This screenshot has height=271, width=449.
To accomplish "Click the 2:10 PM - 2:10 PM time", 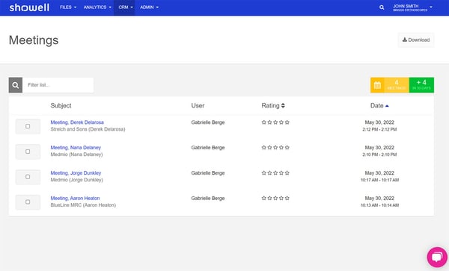I will pyautogui.click(x=379, y=155).
